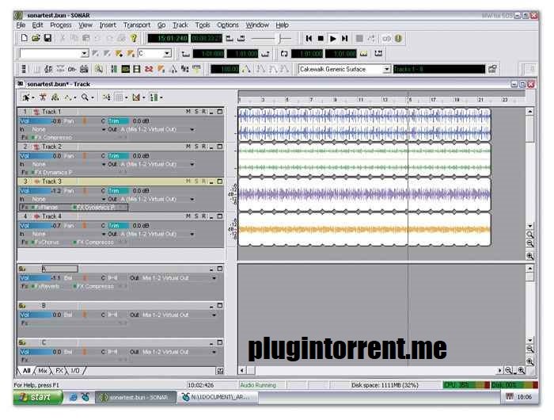Open a project with the folder icon
Image resolution: width=554 pixels, height=420 pixels.
pos(36,38)
